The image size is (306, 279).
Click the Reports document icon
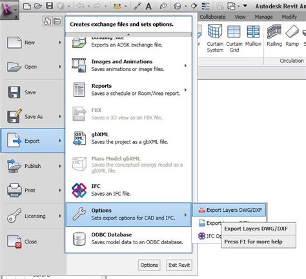[x=79, y=90]
